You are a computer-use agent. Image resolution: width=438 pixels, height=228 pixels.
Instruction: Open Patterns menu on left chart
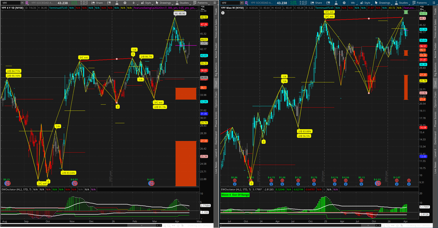click(x=201, y=3)
